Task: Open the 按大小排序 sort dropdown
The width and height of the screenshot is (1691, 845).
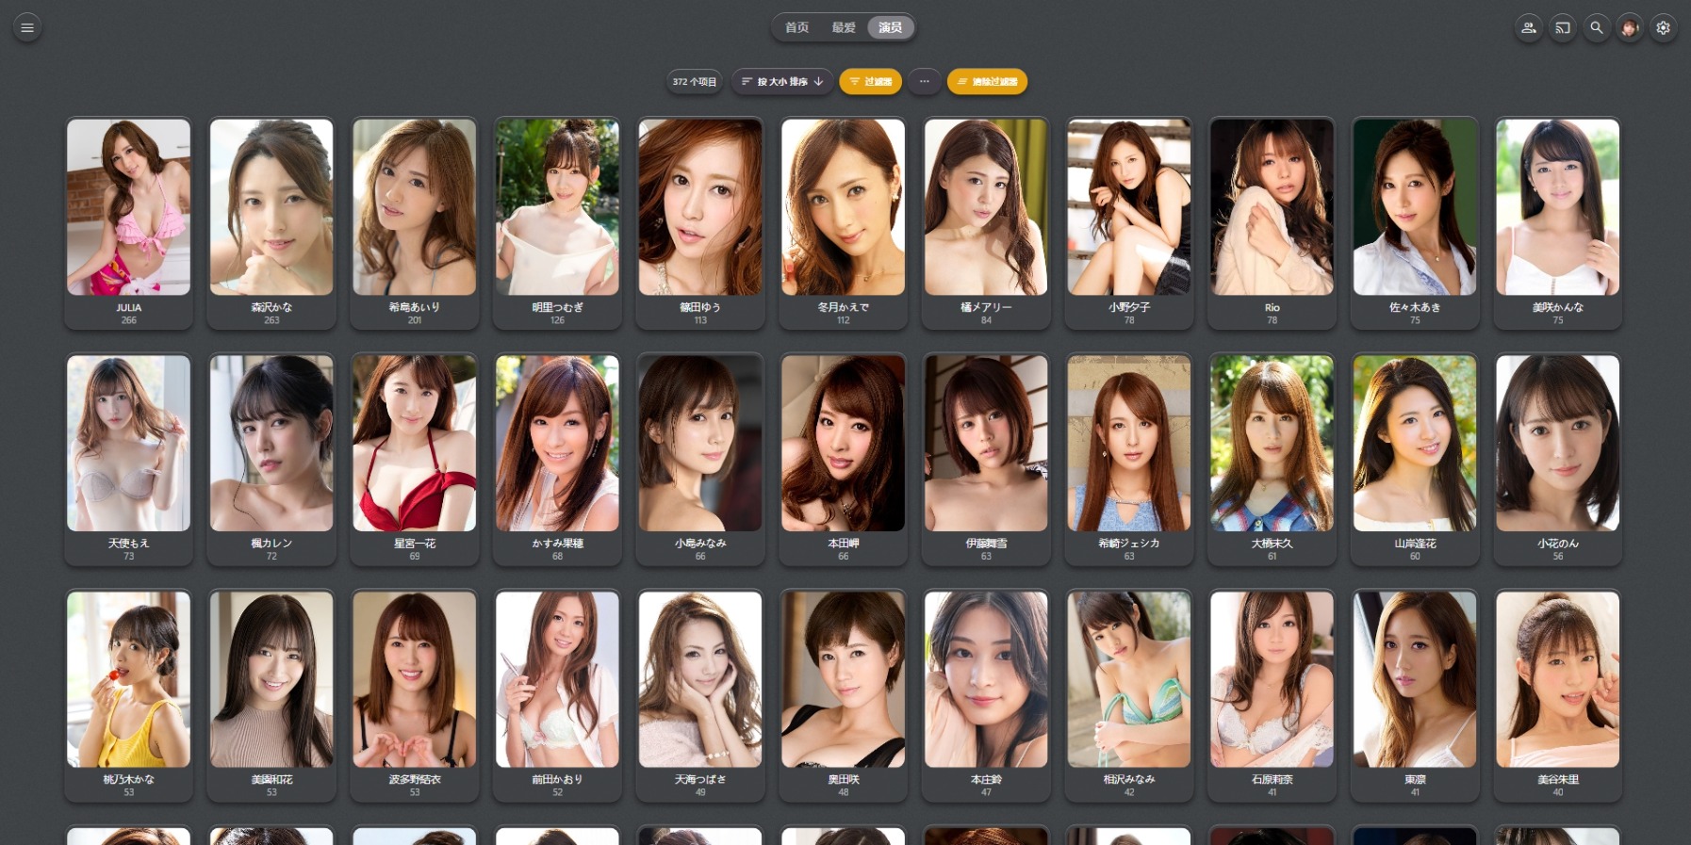Action: [782, 82]
